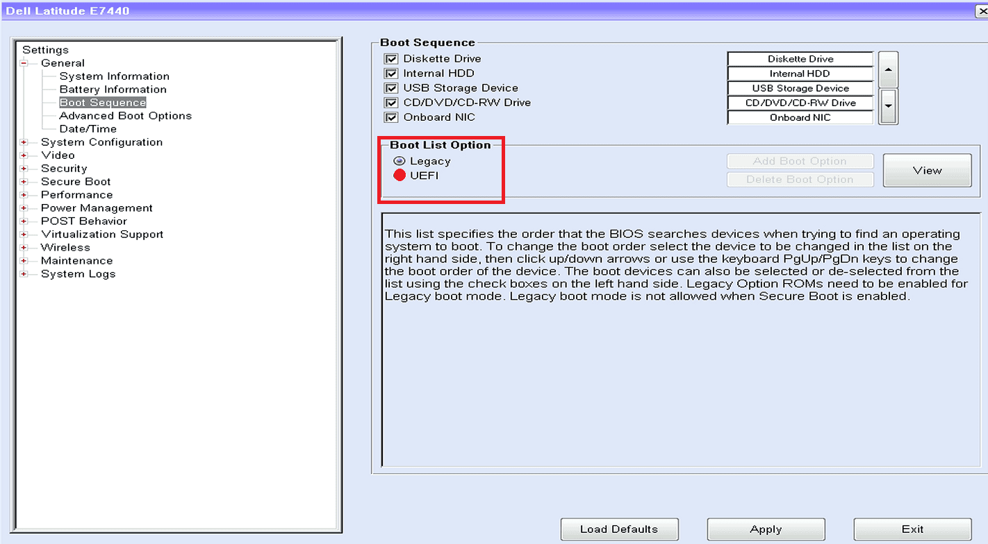This screenshot has height=544, width=988.
Task: Move selected boot device down with arrow
Action: click(888, 107)
